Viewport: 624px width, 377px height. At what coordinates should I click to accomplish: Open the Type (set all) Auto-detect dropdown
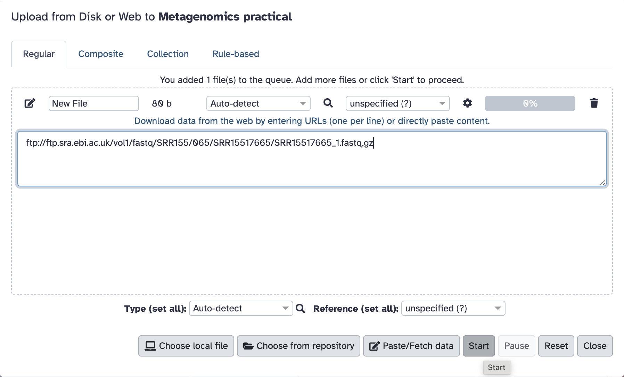[x=241, y=308]
